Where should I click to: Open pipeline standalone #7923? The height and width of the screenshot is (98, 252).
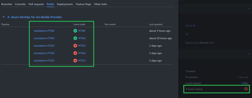[44, 61]
